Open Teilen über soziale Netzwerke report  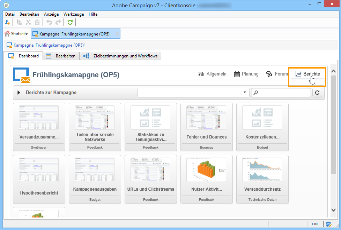(x=95, y=127)
